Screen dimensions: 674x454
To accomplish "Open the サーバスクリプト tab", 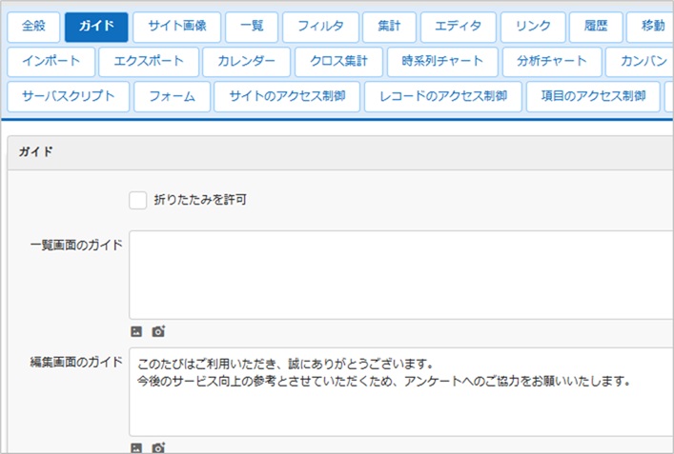I will pyautogui.click(x=68, y=97).
